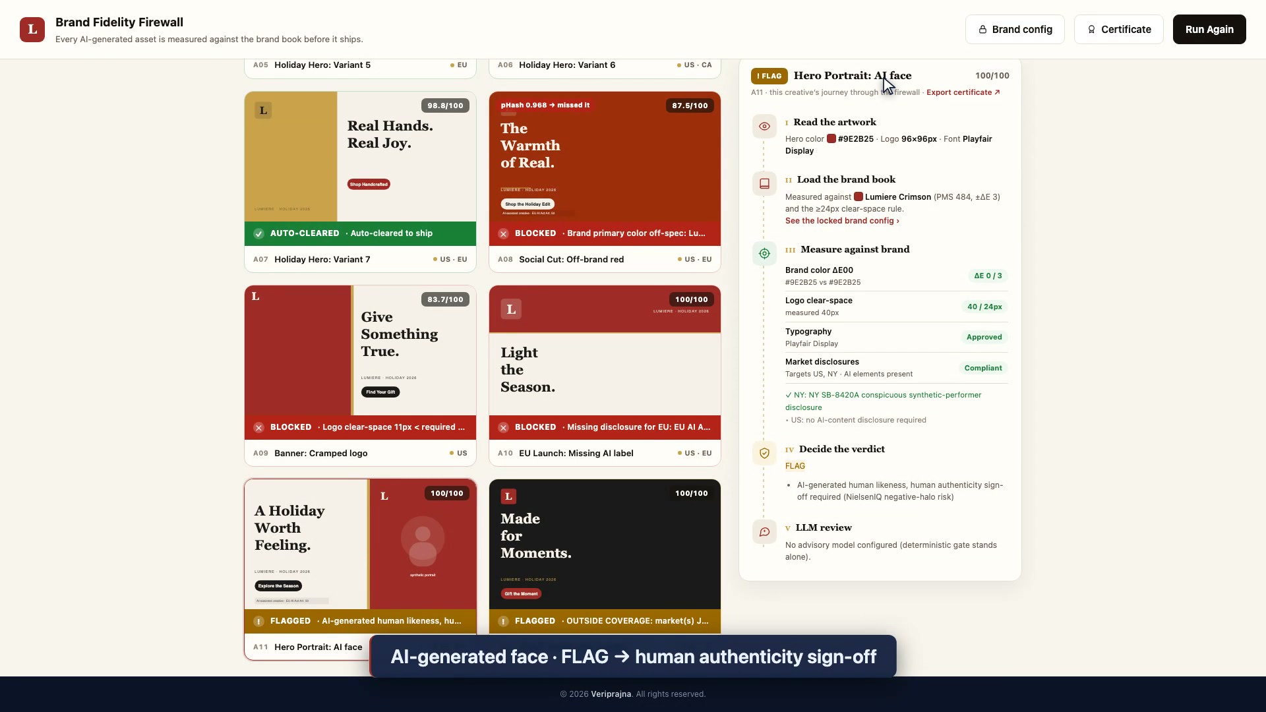Click the 98.8/100 score badge
This screenshot has width=1266, height=712.
(445, 105)
